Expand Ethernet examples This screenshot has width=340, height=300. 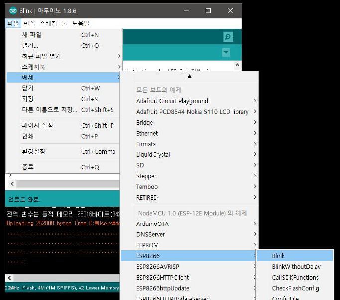click(190, 133)
